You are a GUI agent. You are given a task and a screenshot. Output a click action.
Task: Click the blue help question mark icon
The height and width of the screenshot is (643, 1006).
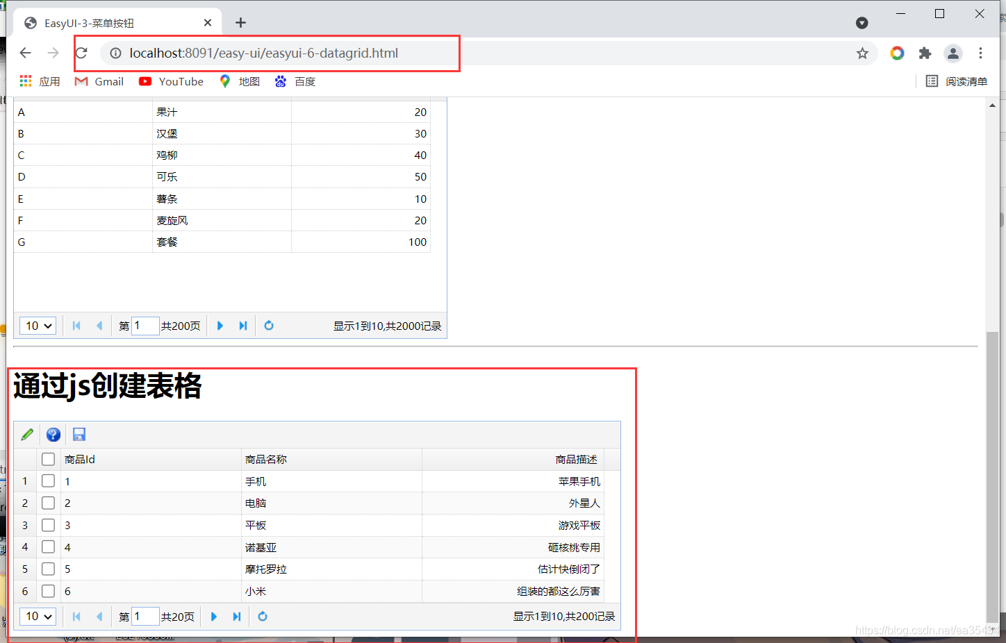[53, 435]
